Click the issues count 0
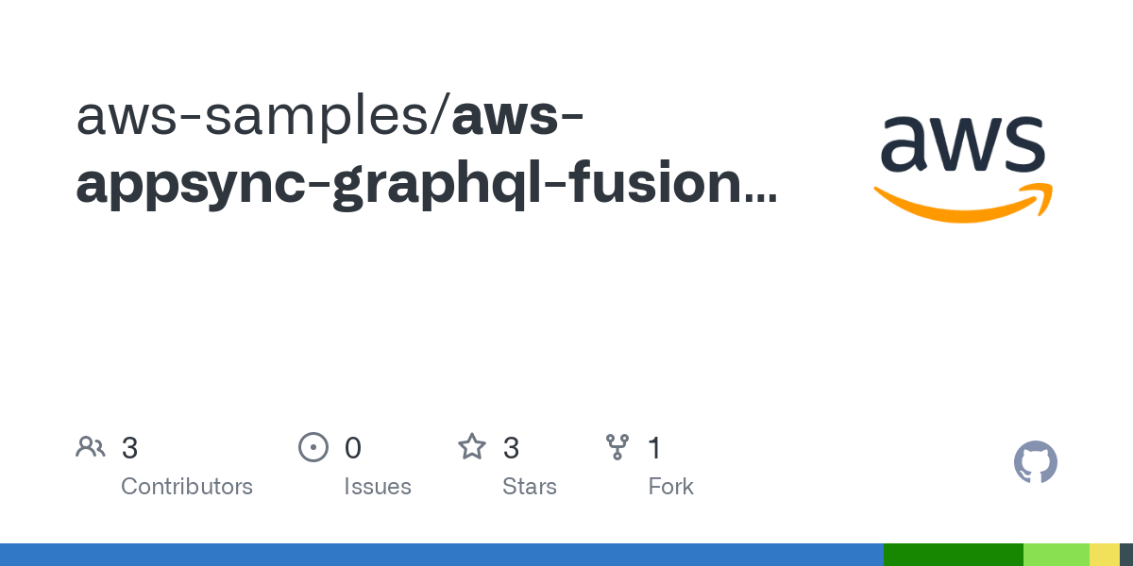The image size is (1133, 566). coord(353,448)
